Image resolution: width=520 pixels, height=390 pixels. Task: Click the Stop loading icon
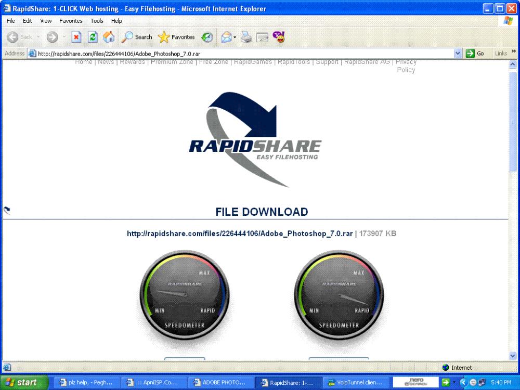tap(76, 37)
